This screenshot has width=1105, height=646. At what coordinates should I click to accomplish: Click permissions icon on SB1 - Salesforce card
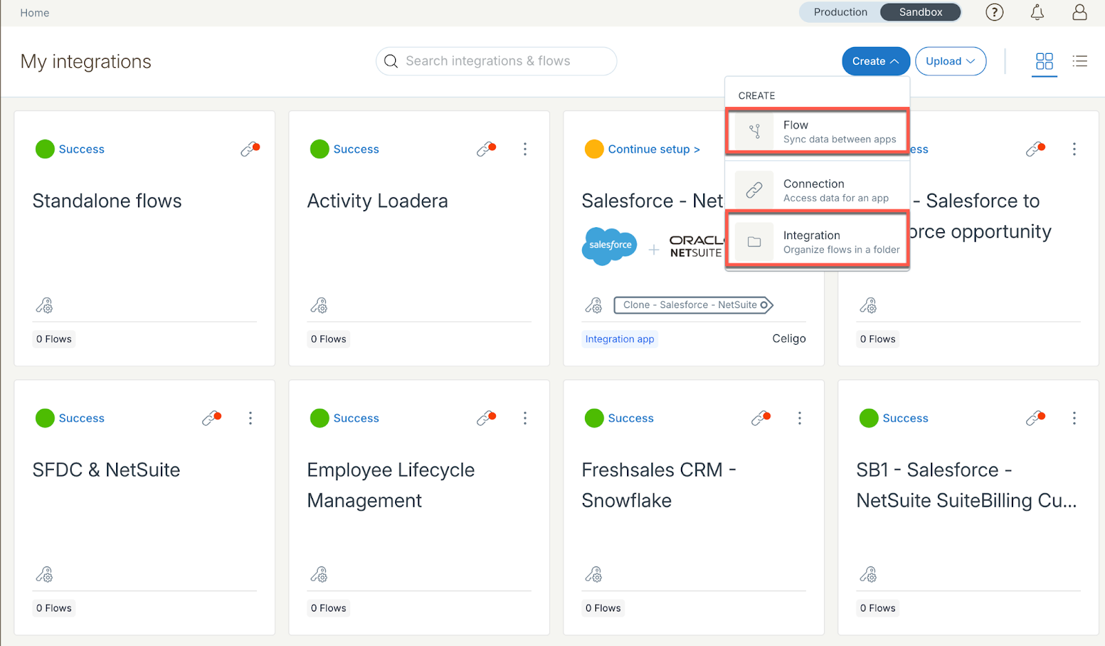pos(868,575)
